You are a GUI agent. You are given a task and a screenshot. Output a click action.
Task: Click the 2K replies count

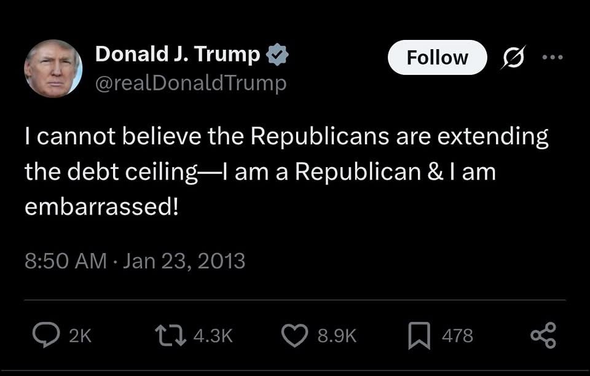pos(80,335)
